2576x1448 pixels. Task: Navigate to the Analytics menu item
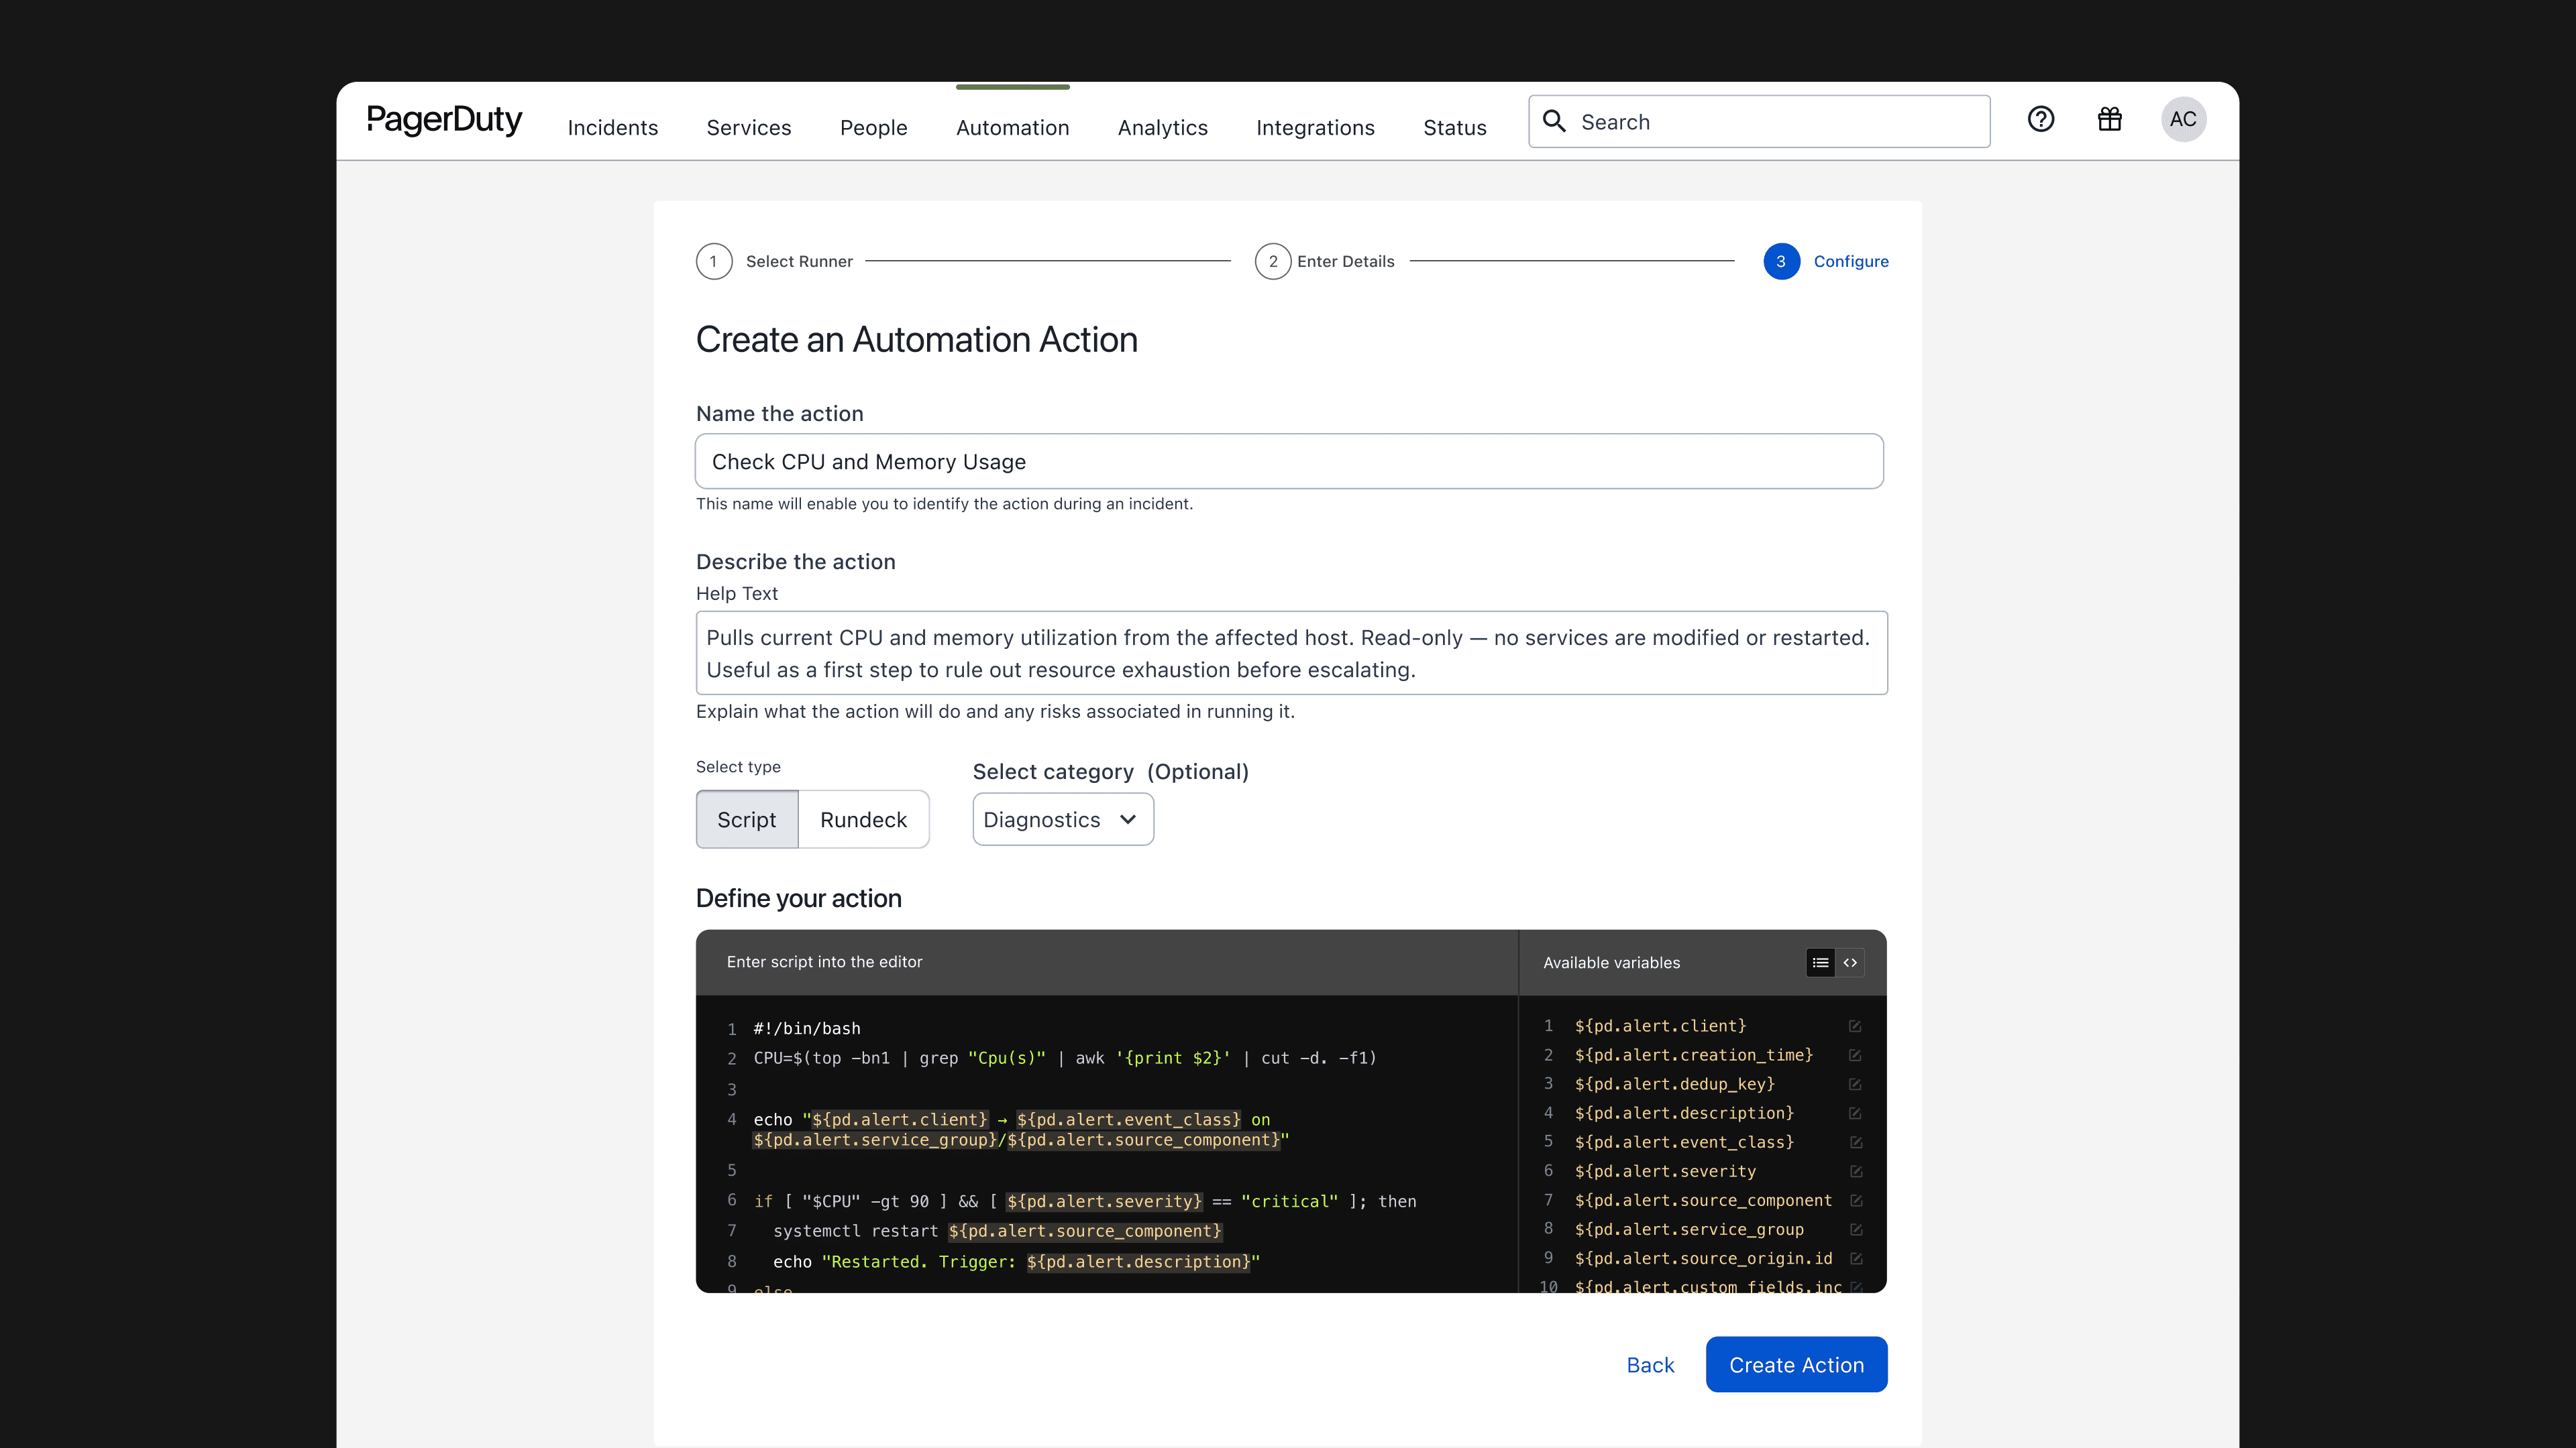pyautogui.click(x=1162, y=127)
